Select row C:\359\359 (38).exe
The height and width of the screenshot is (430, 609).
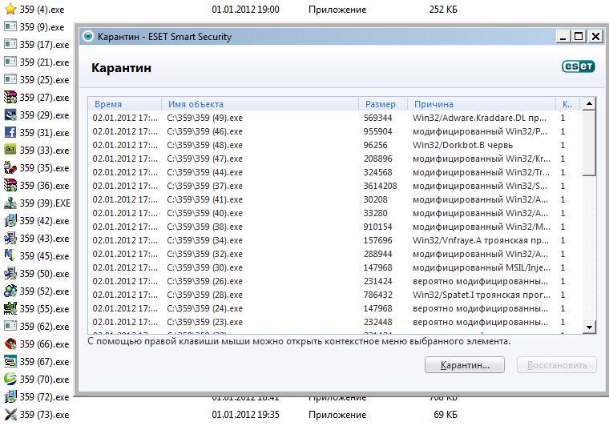(335, 227)
